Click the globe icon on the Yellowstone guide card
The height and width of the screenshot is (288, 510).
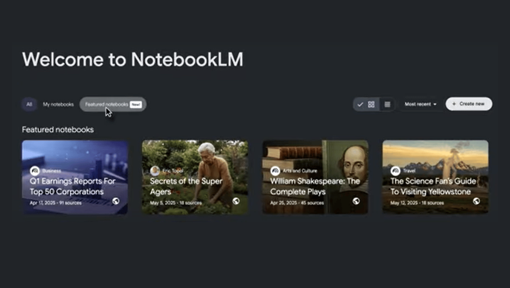pos(476,201)
